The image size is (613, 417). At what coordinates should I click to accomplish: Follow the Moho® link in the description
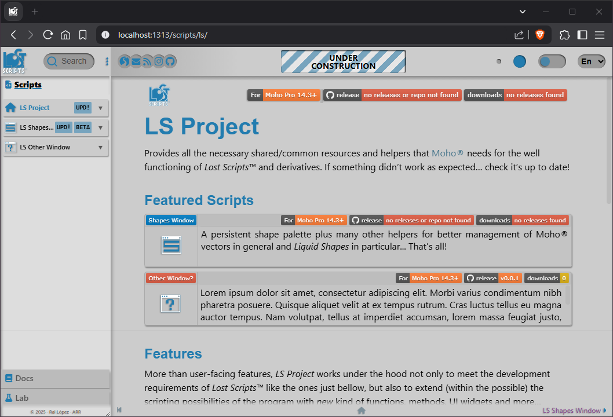[x=448, y=153]
